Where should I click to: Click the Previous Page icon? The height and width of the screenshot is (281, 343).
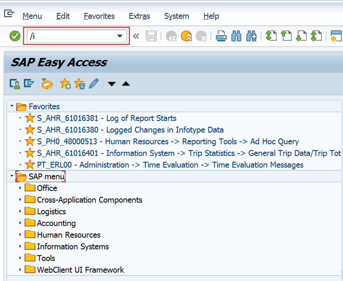286,36
